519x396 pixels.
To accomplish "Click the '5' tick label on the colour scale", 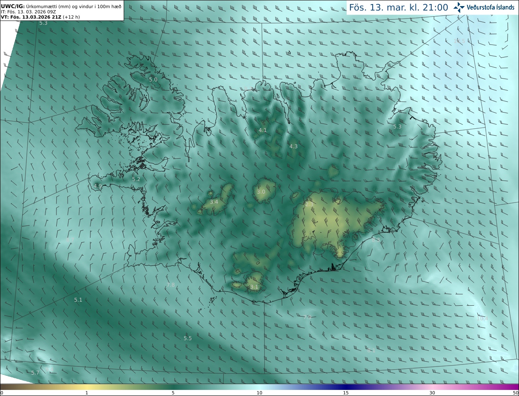I will (x=173, y=393).
